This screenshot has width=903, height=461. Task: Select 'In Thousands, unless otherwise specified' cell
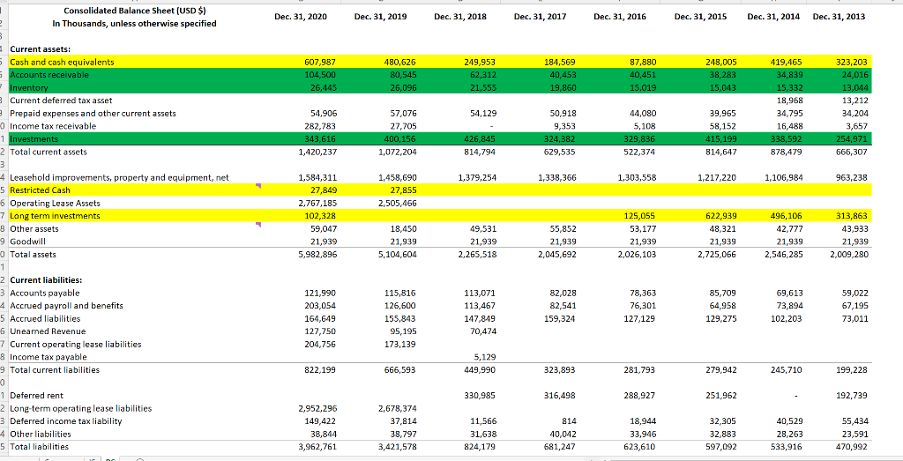pos(133,24)
